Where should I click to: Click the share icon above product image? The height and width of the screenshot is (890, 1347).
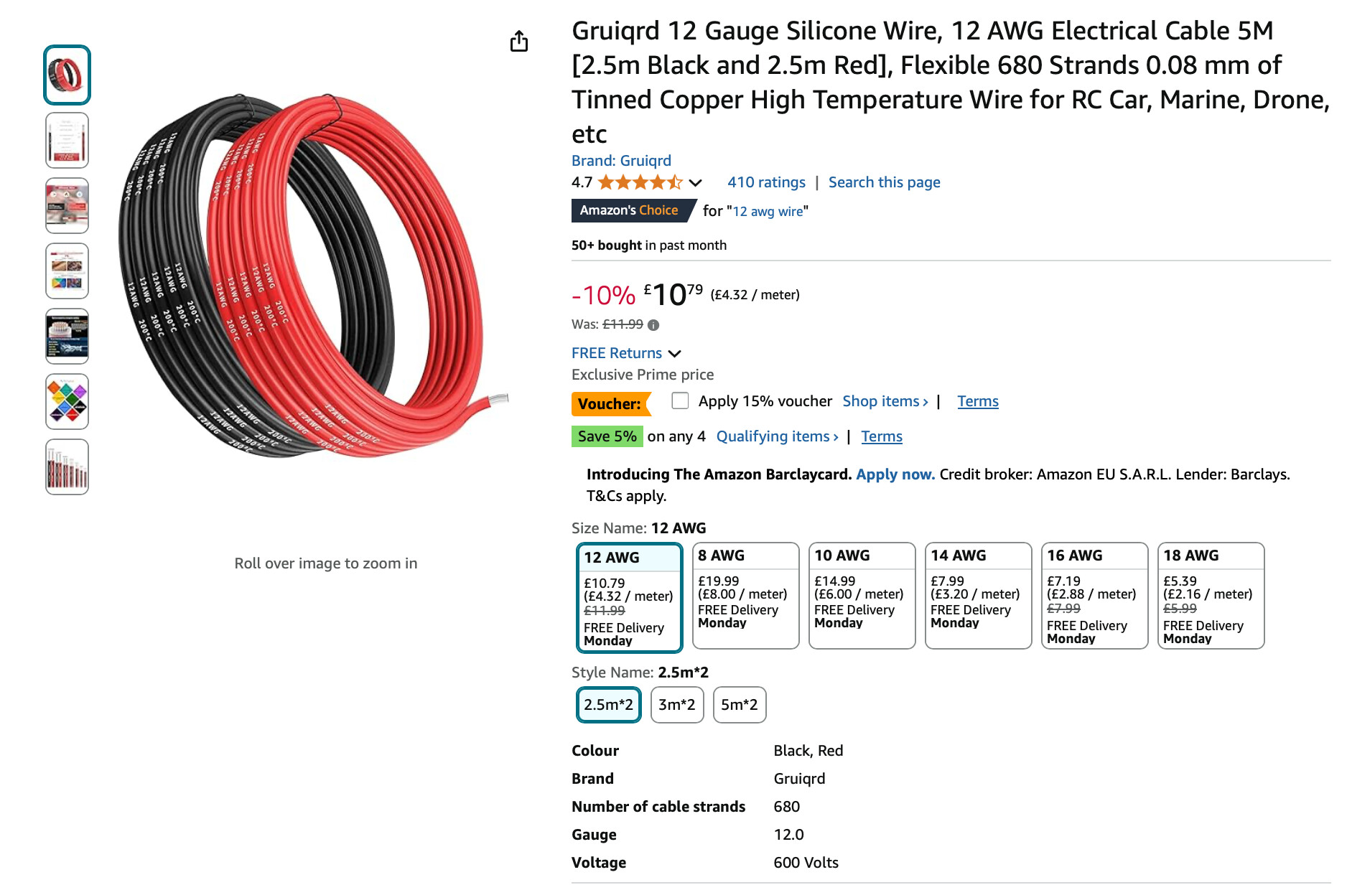click(x=519, y=42)
